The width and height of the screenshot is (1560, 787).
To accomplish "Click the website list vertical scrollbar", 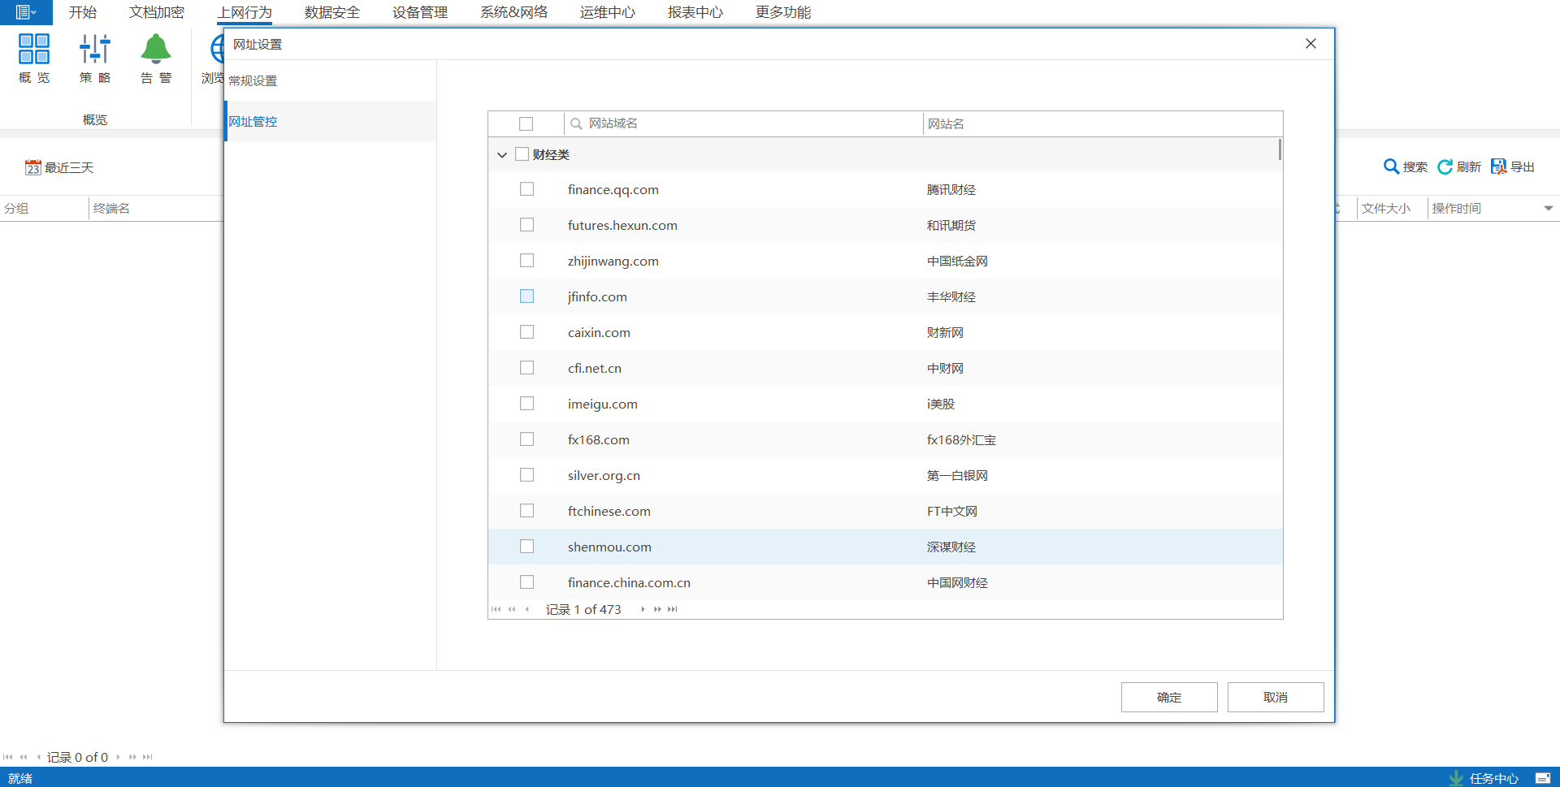I will click(1280, 149).
